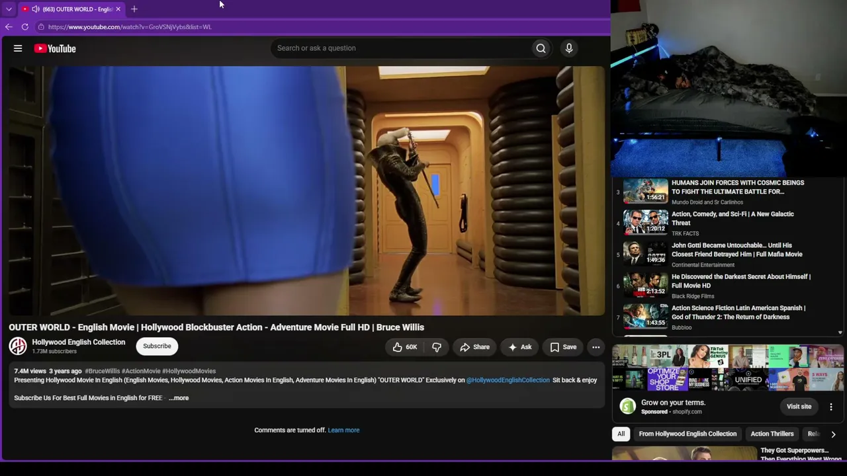Image resolution: width=847 pixels, height=476 pixels.
Task: Like the video with thumbs up
Action: click(x=405, y=347)
